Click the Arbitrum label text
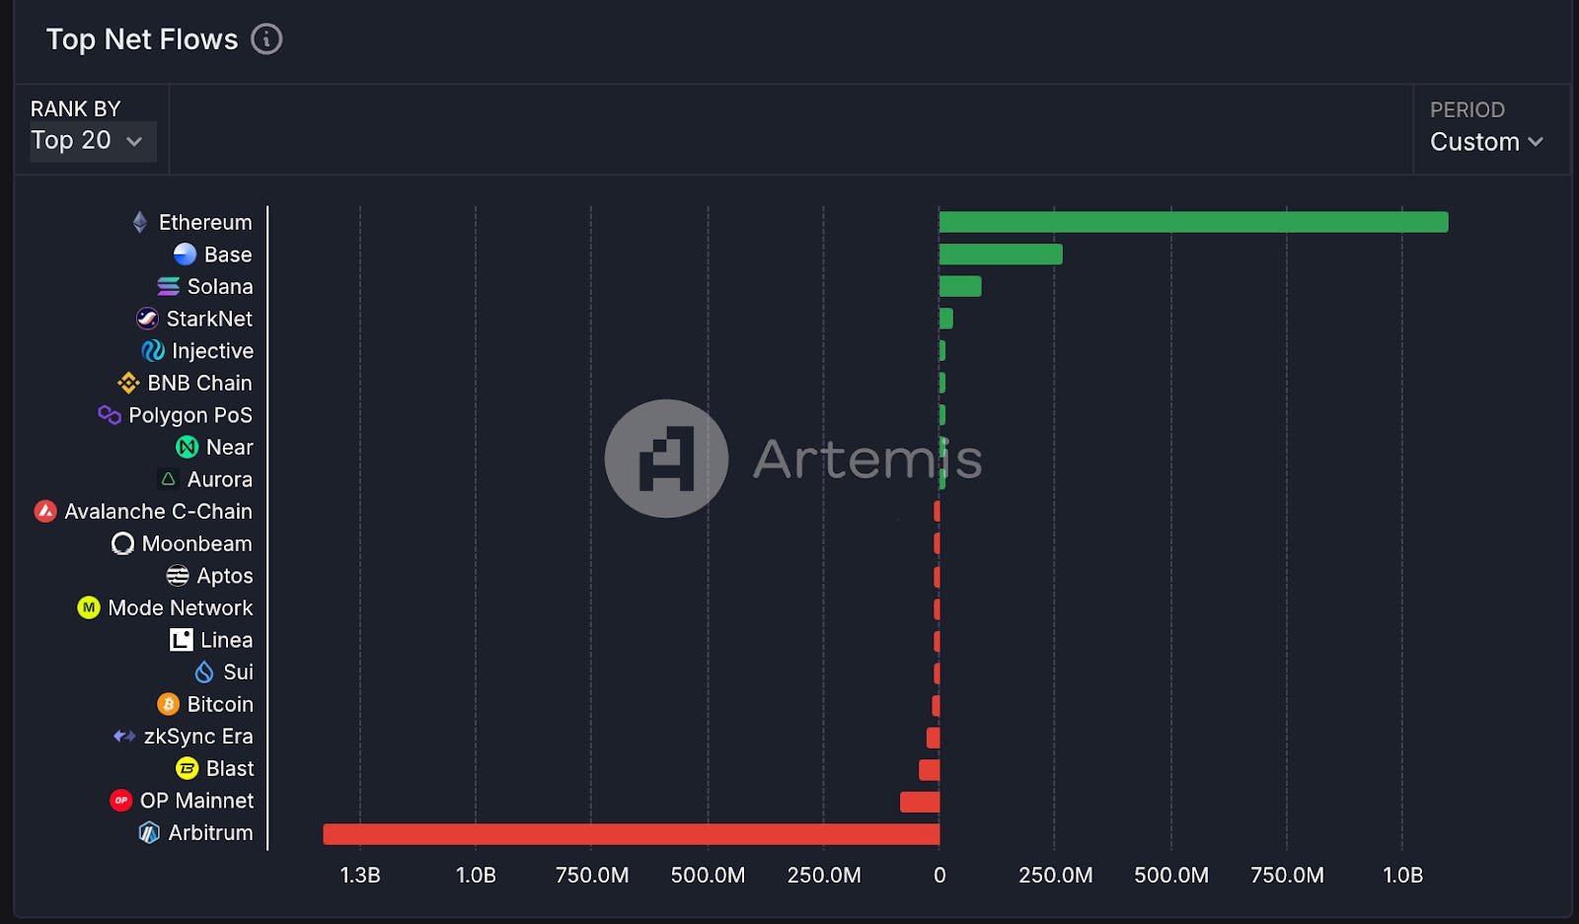 [210, 833]
